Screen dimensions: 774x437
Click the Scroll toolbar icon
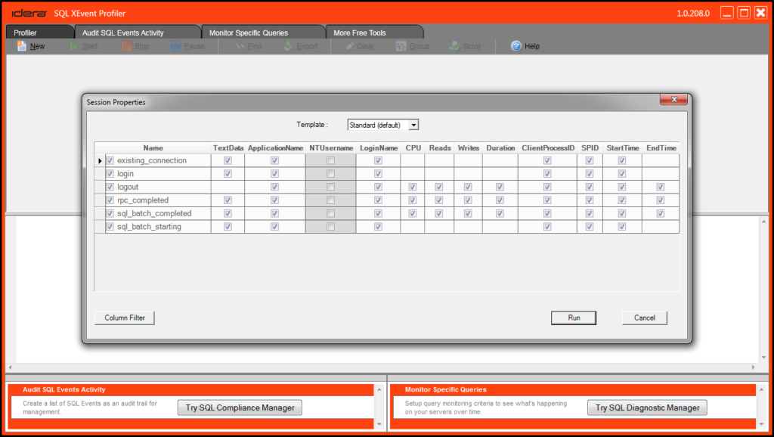coord(454,46)
